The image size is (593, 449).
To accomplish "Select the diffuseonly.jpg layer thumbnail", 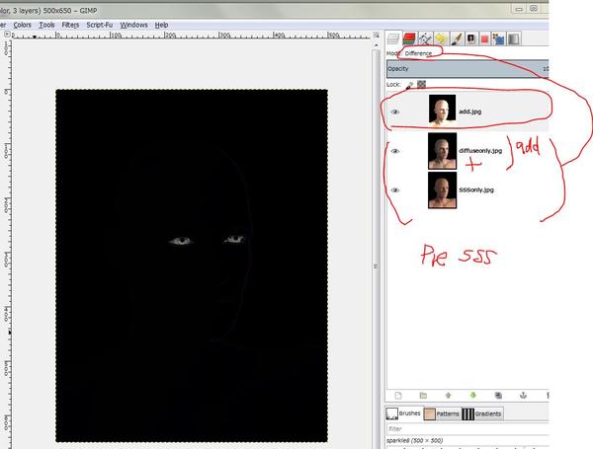I will pyautogui.click(x=442, y=151).
